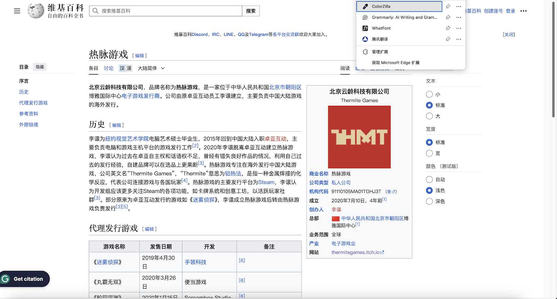Viewport: 557px width, 299px height.
Task: Focus the 搜索维基百科 search field
Action: [x=166, y=11]
